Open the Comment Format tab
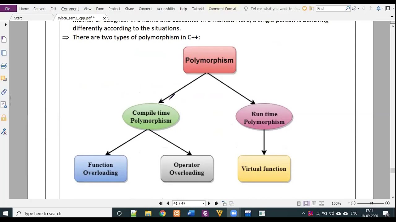 pos(222,9)
